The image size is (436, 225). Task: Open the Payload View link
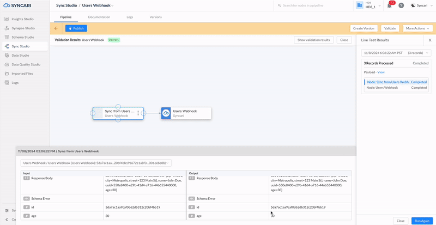380,72
